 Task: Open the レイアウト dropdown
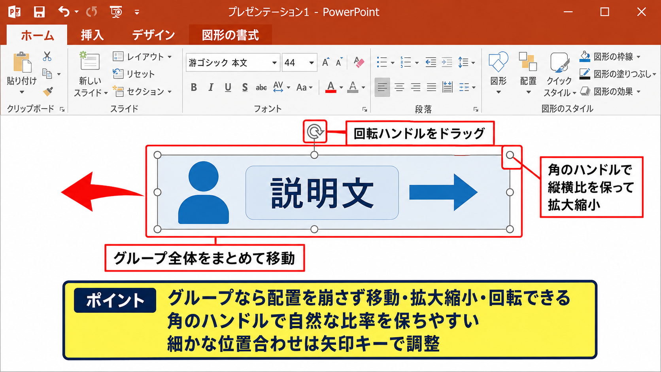tap(142, 57)
